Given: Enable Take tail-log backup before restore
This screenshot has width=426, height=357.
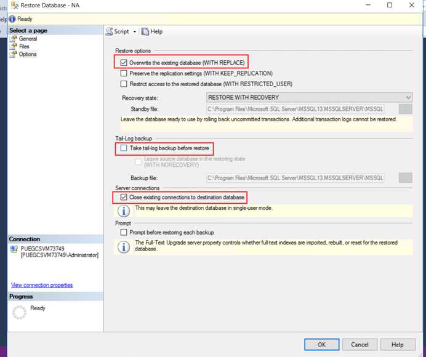Looking at the screenshot, I should (x=124, y=148).
